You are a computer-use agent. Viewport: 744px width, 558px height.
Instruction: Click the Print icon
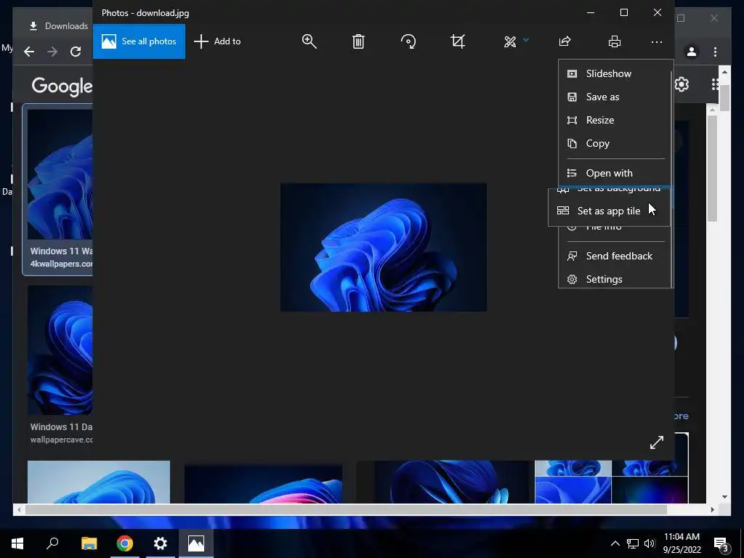pos(615,41)
